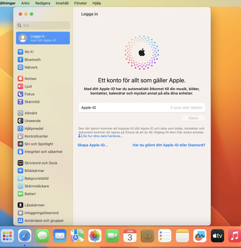
Task: Open Notes app in Dock
Action: tap(183, 236)
